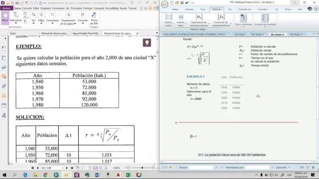Image resolution: width=319 pixels, height=179 pixels.
Task: Open the HALLANDO LA POBLACIÓN FUTURA worksheet tab
Action: pos(194,34)
